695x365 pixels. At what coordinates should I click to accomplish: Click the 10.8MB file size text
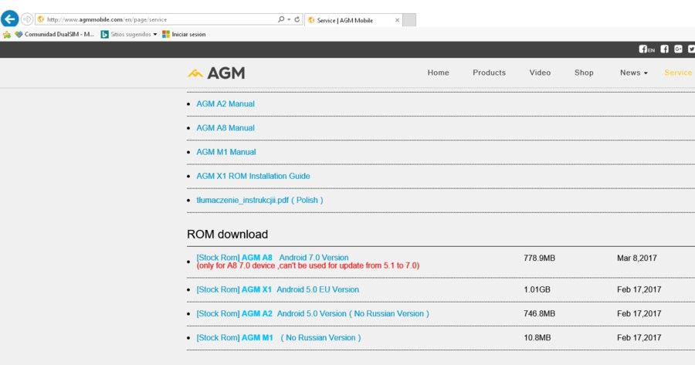coord(537,337)
